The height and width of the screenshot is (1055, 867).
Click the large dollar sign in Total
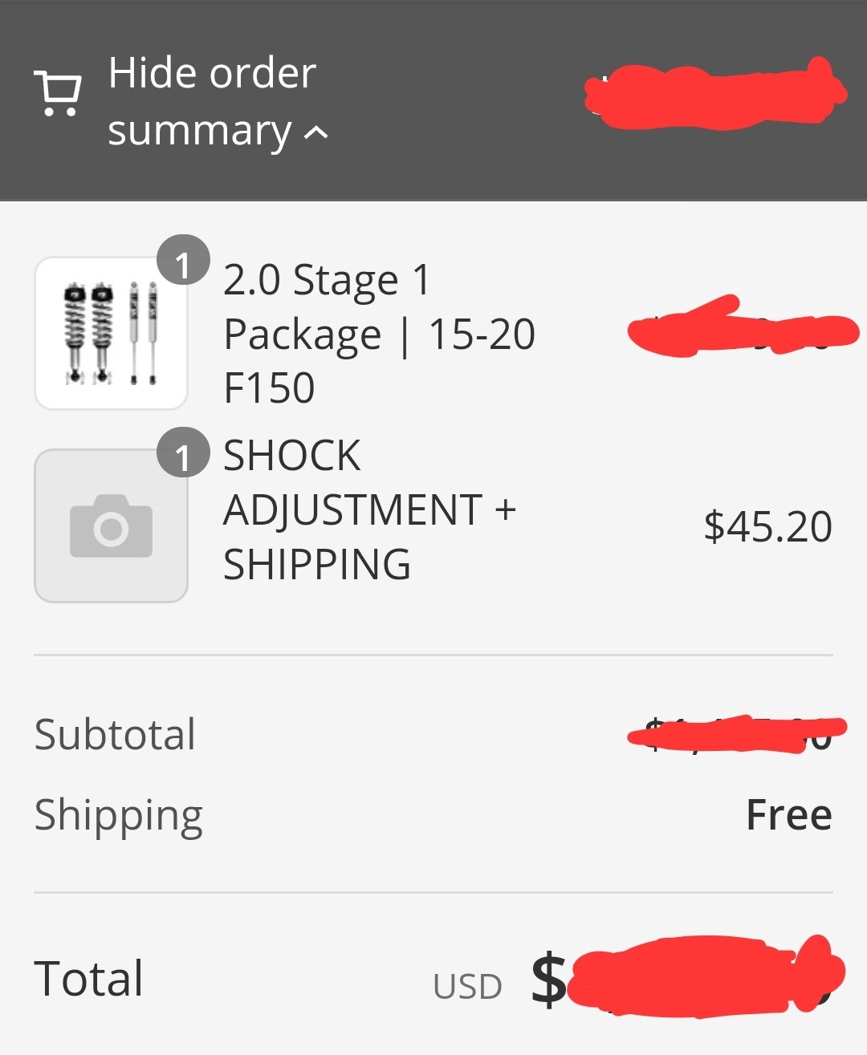tap(549, 979)
